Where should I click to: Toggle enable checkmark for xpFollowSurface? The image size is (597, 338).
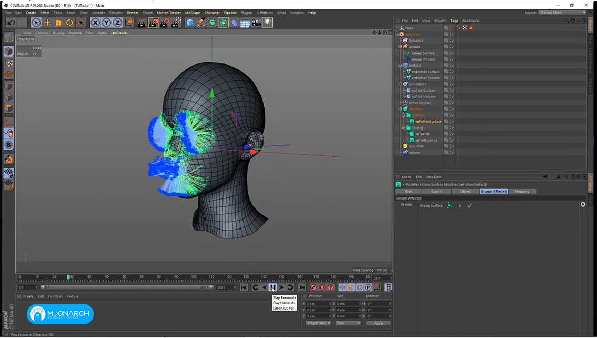(453, 122)
